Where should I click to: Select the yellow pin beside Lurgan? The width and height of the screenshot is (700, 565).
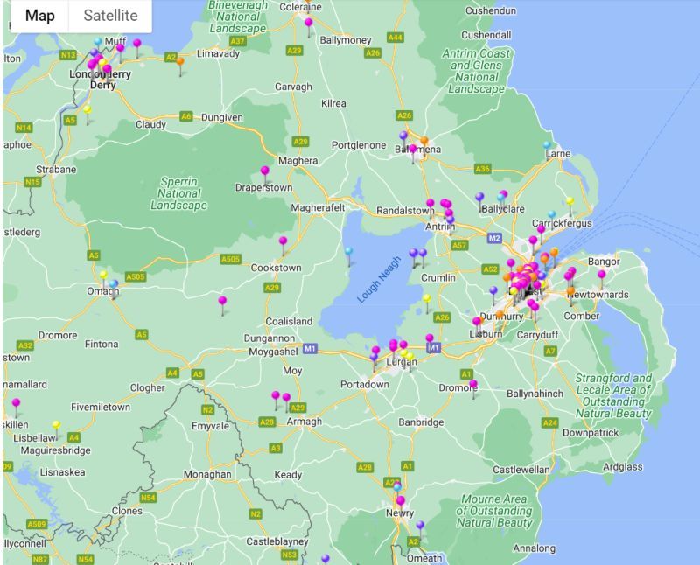click(404, 354)
